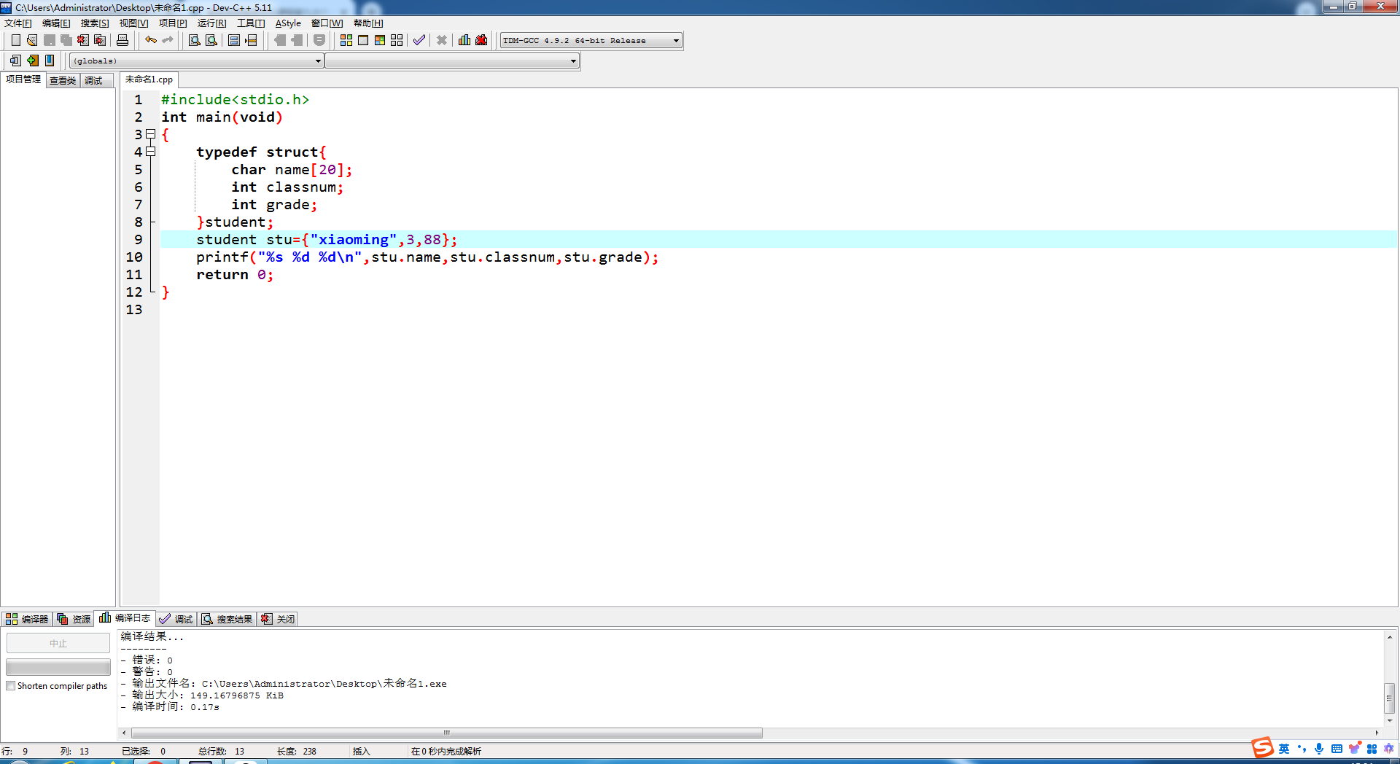This screenshot has height=764, width=1400.
Task: Click the 中止 abort button
Action: pyautogui.click(x=58, y=643)
